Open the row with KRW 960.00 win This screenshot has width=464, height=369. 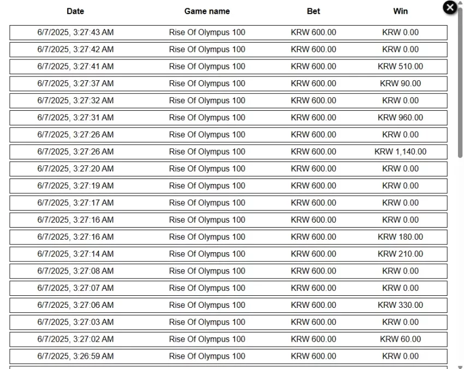click(x=228, y=118)
